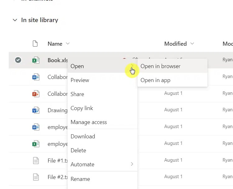This screenshot has width=233, height=189.
Task: Click the Book.xlsx file name
Action: 58,60
